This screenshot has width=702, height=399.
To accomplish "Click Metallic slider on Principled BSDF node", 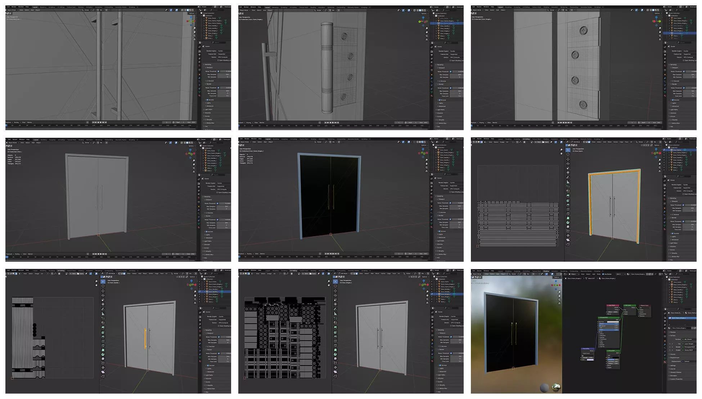I will click(609, 324).
